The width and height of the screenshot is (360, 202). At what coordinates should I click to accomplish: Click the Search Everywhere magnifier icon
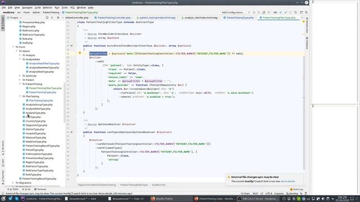coord(306,12)
